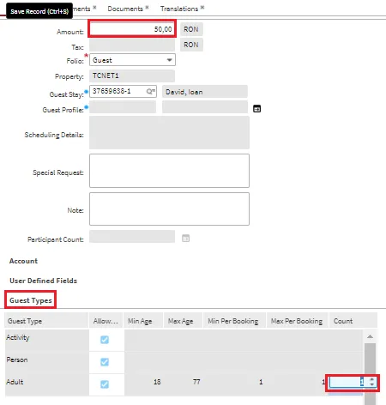Close the Documents tab with its x
Screen dimensions: 386x405
pos(147,7)
